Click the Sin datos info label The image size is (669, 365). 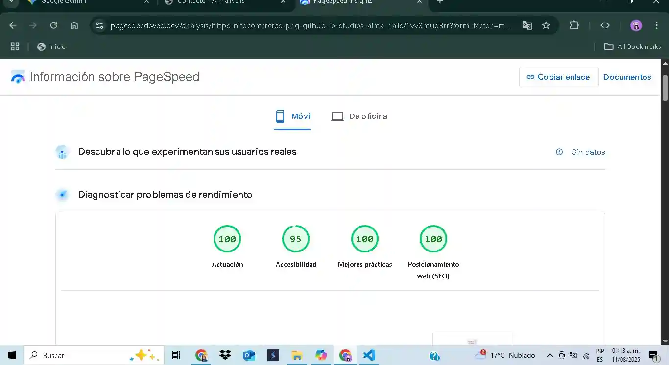pyautogui.click(x=588, y=152)
